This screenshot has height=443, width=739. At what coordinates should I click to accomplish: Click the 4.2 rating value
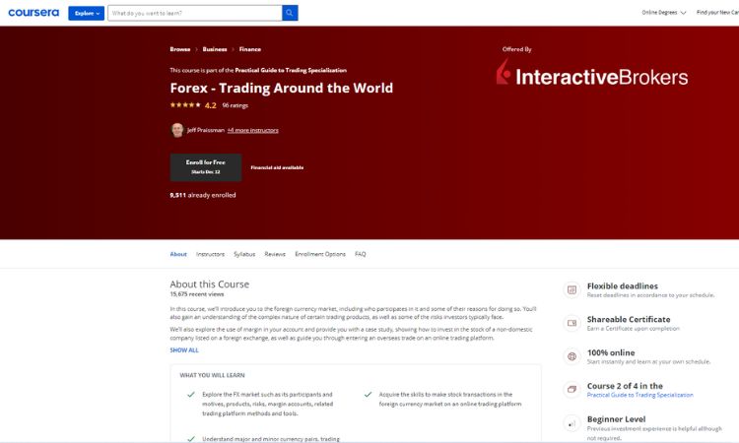click(x=211, y=105)
